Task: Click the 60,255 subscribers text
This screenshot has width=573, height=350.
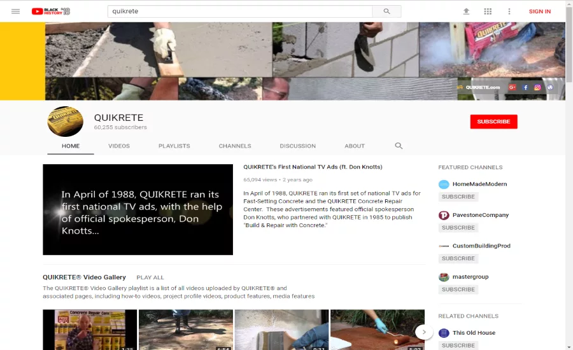Action: tap(120, 127)
